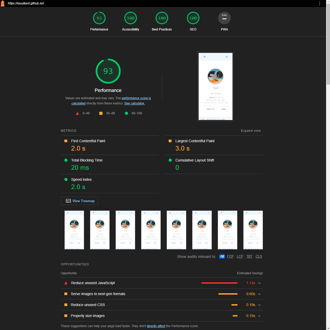Jump to Best Practices score gauge
The image size is (330, 330).
coord(162,18)
